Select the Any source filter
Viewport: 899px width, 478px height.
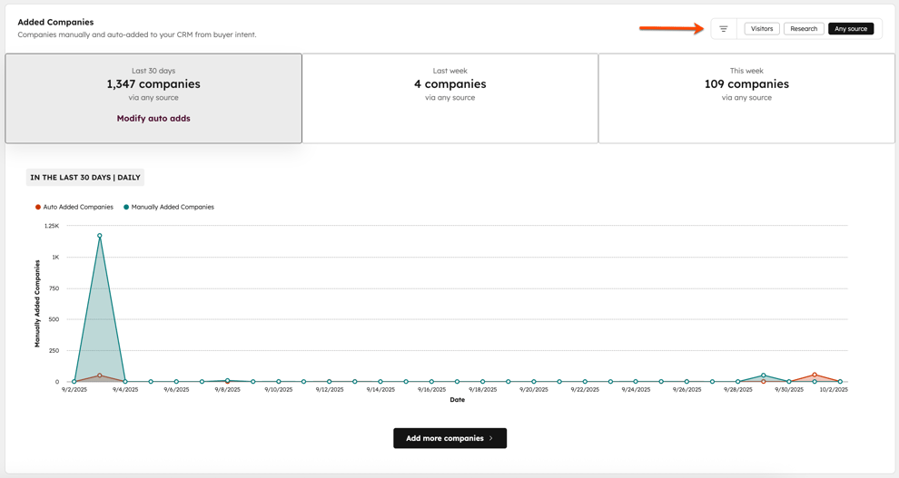(x=851, y=29)
